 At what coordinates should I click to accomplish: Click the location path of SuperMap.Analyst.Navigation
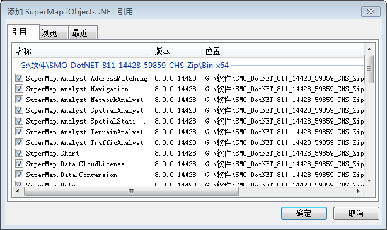pos(284,89)
